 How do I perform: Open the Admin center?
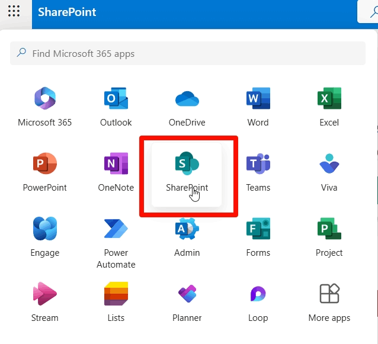187,237
